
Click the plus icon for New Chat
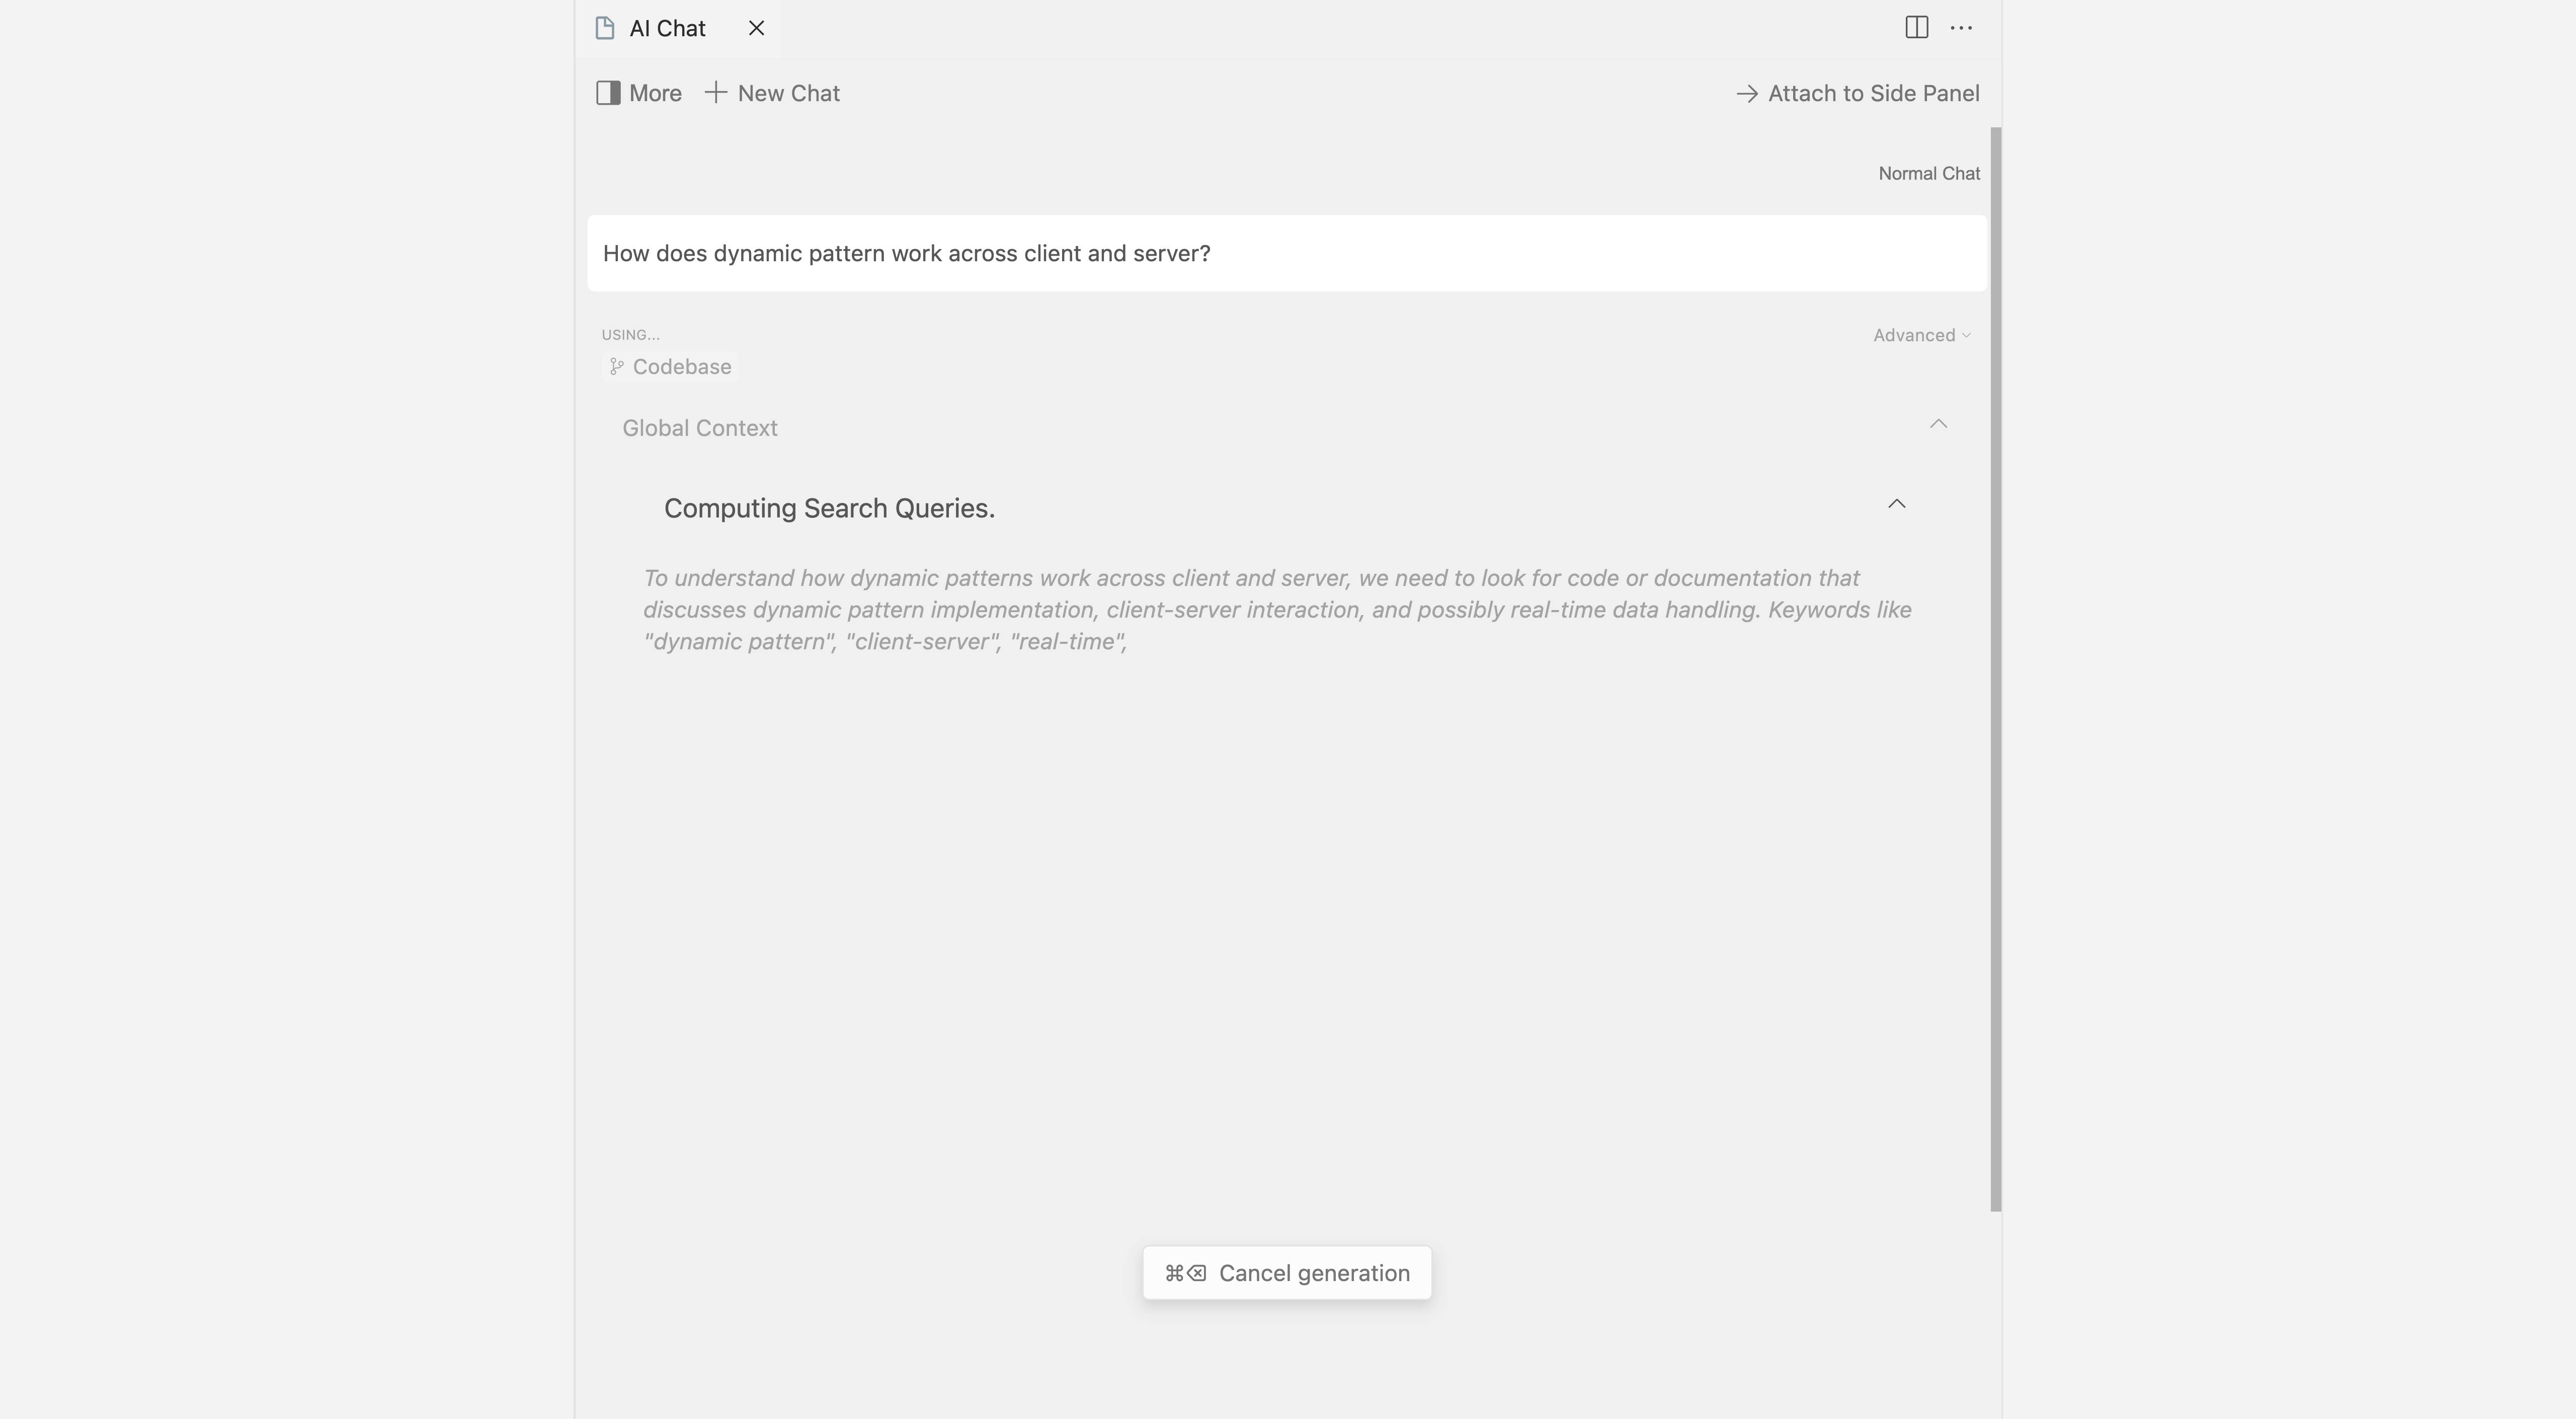715,93
